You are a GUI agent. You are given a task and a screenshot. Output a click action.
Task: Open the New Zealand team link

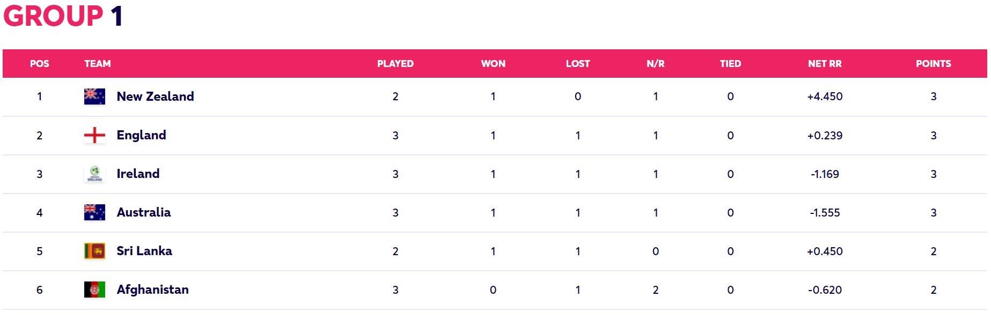coord(156,97)
